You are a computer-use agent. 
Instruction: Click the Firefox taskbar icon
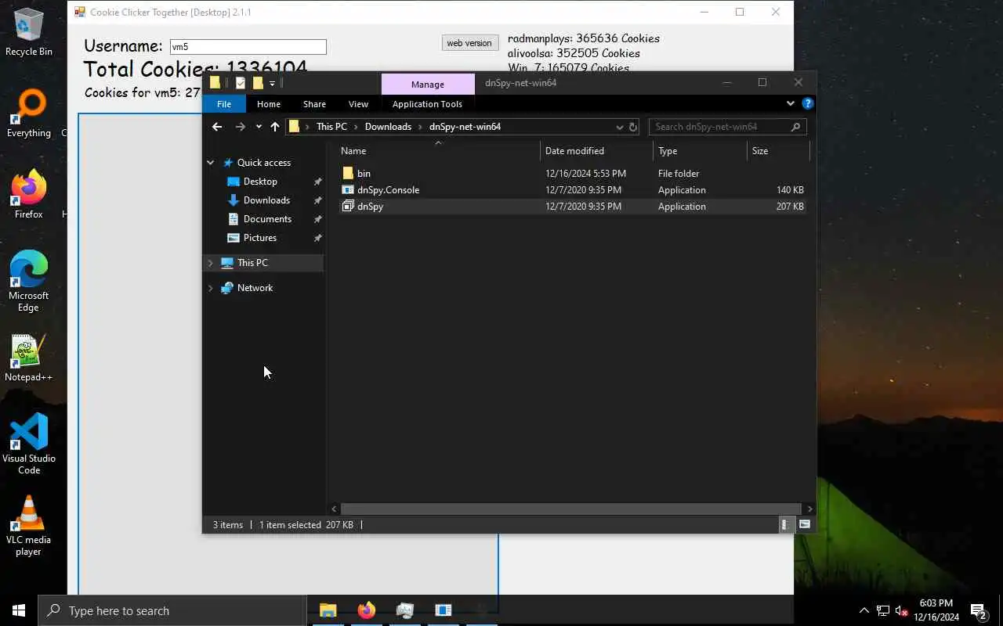tap(366, 610)
